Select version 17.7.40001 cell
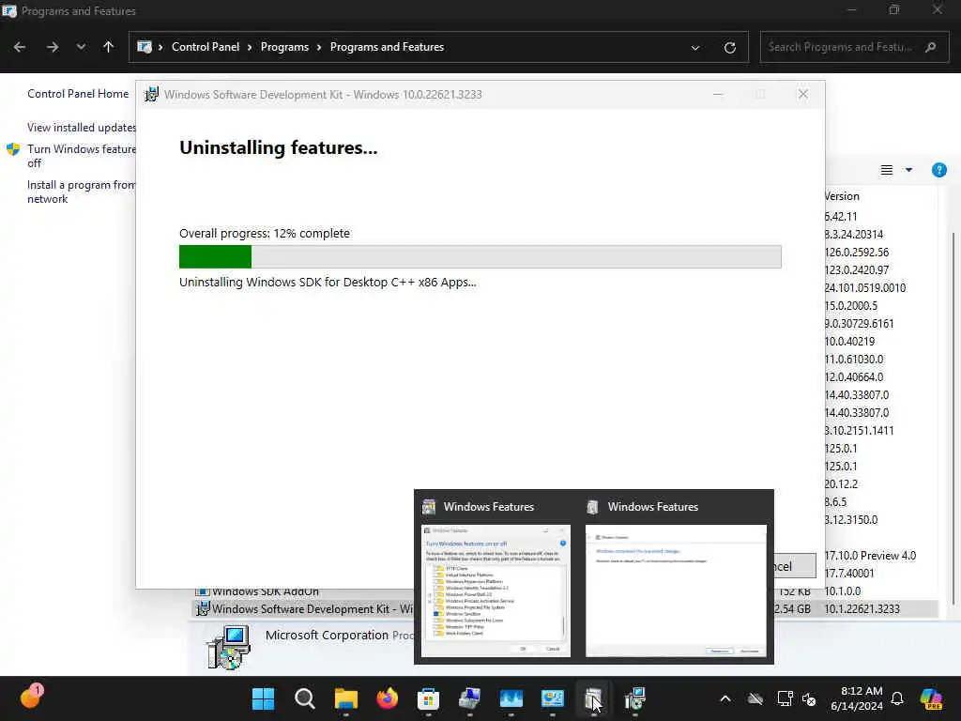Viewport: 961px width, 721px height. [x=849, y=574]
